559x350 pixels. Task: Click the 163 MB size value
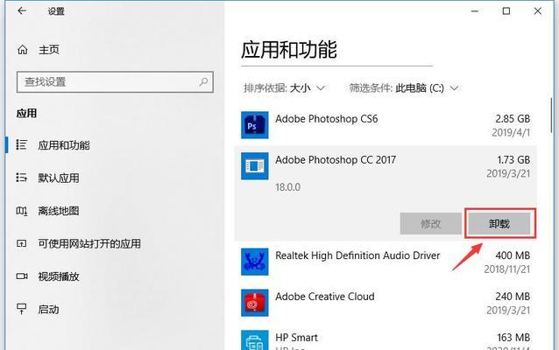click(x=513, y=337)
